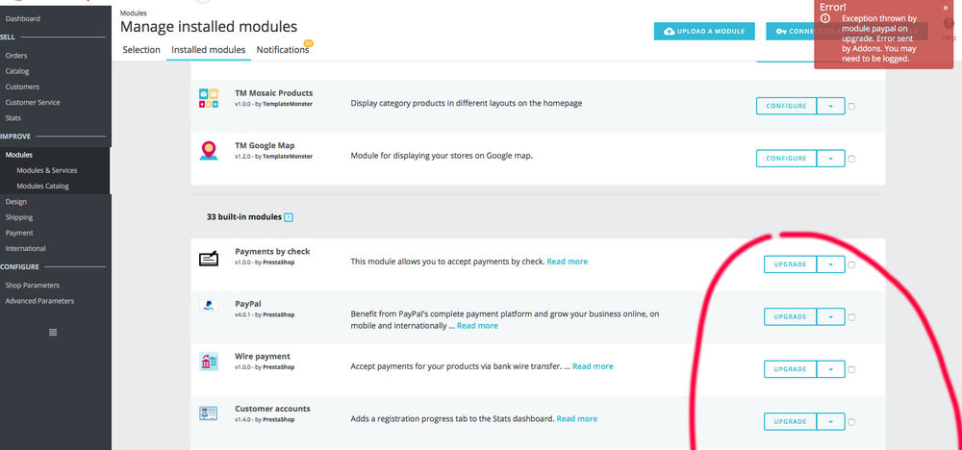Open Payment in the sidebar
Image resolution: width=962 pixels, height=450 pixels.
(19, 233)
